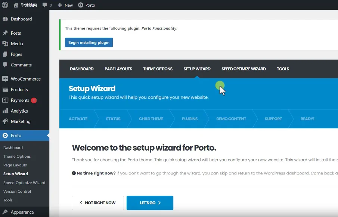
Task: Go to Porto submenu Dashboard
Action: click(13, 148)
